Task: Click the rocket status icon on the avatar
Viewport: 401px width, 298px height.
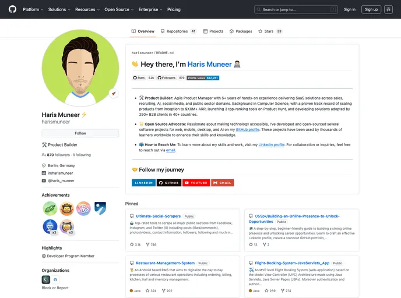Action: coord(114,93)
